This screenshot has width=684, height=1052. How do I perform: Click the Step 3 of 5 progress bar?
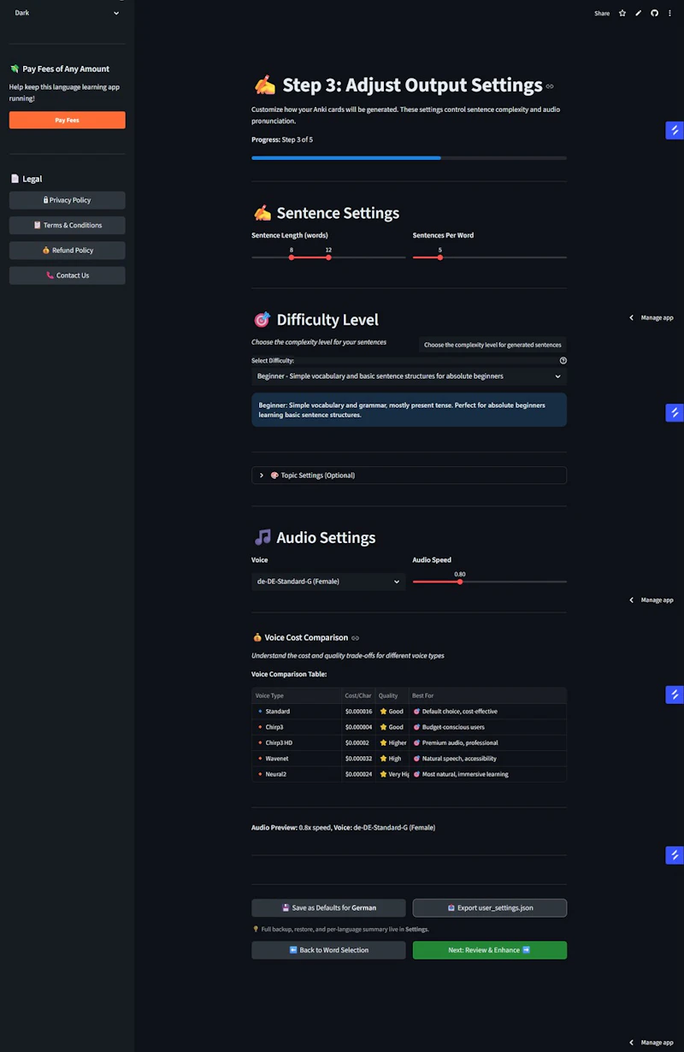click(x=409, y=158)
